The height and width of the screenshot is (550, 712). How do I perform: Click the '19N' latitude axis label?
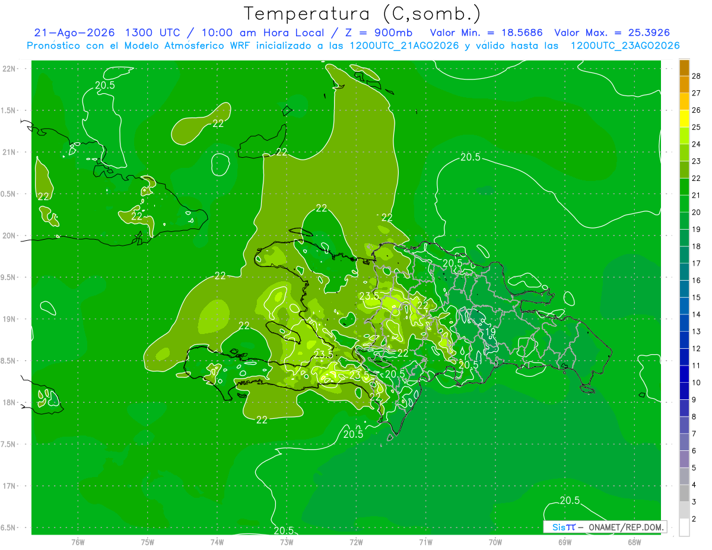pyautogui.click(x=9, y=319)
